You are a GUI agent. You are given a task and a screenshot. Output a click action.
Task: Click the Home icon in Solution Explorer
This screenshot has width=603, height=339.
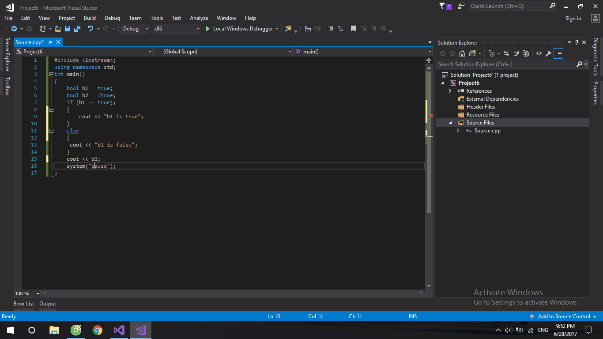pyautogui.click(x=462, y=53)
